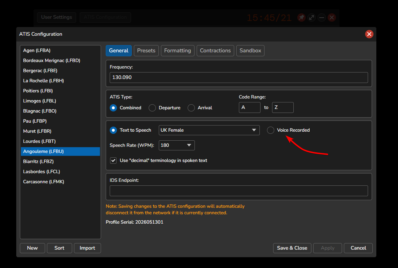The height and width of the screenshot is (268, 398).
Task: Click the Sort button below station list
Action: click(x=60, y=248)
